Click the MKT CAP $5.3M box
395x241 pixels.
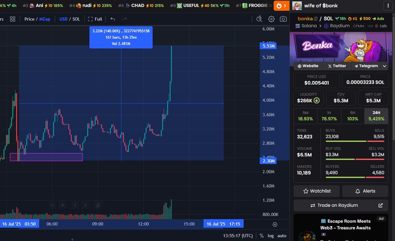[373, 98]
